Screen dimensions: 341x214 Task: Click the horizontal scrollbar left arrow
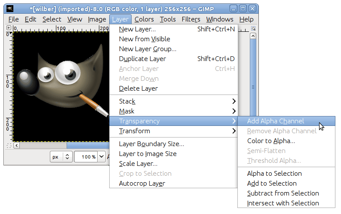(x=16, y=145)
